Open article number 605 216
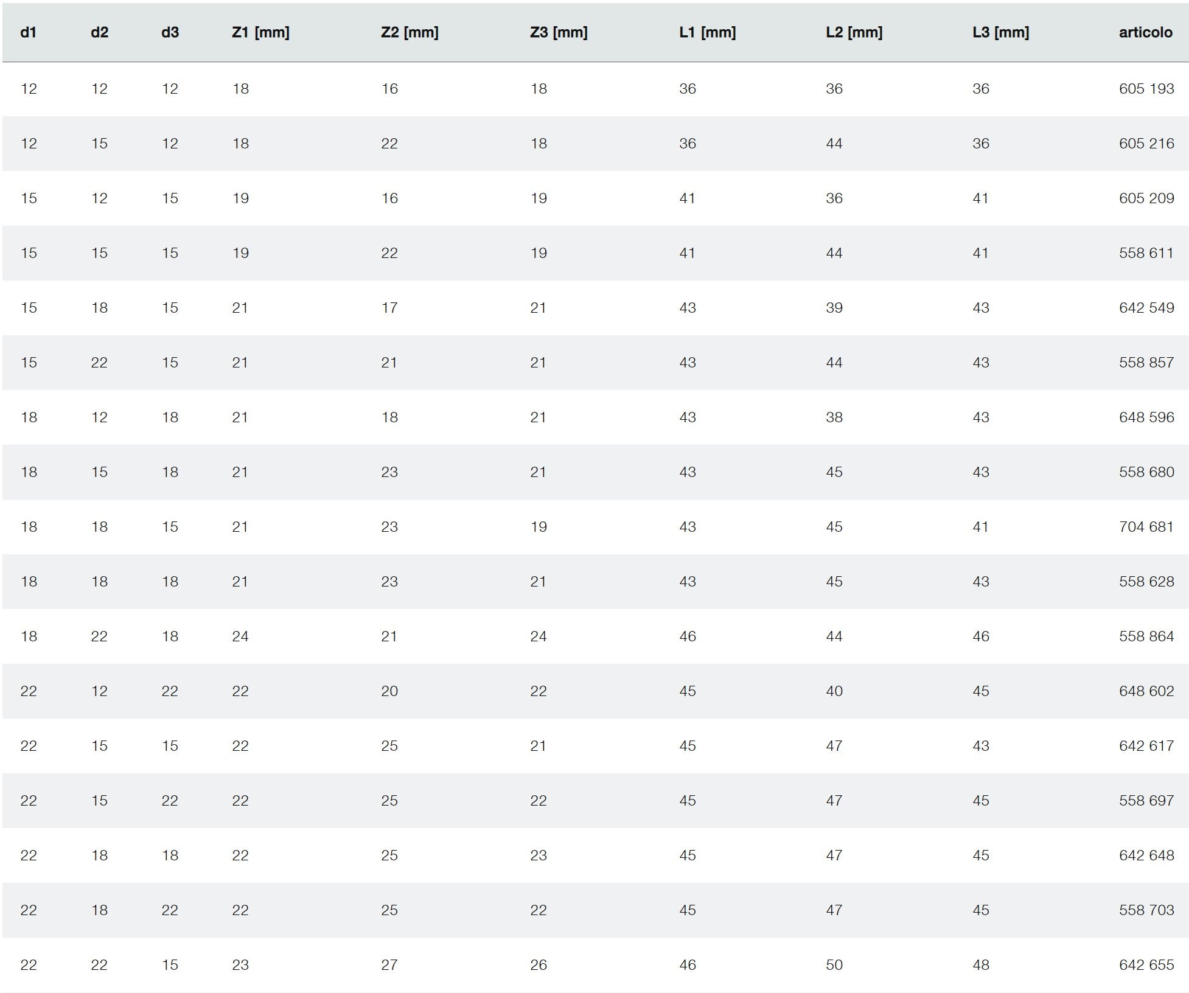Screen dimensions: 1189x993 (1146, 144)
